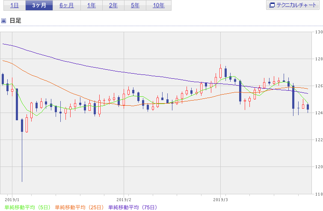Show the 2年 chart period

(x=113, y=5)
